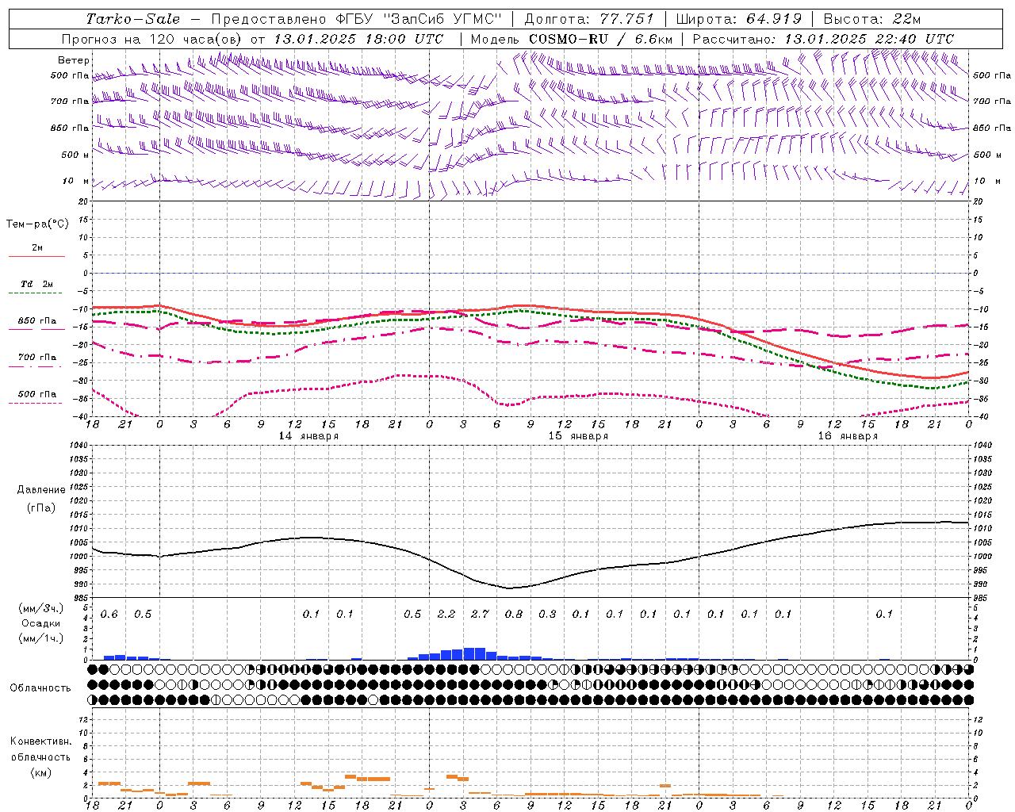1015x812 pixels.
Task: Click the "14 января" date label
Action: [x=308, y=436]
